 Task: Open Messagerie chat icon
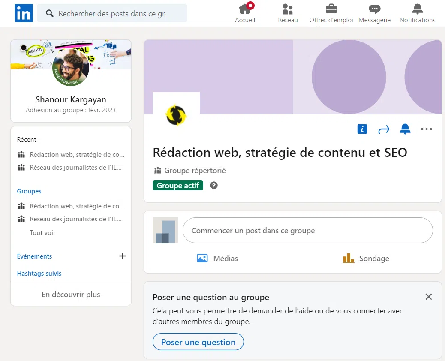[x=374, y=9]
